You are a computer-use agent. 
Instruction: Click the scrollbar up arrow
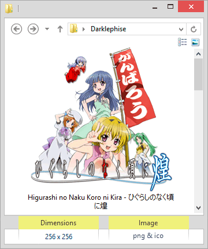click(199, 54)
